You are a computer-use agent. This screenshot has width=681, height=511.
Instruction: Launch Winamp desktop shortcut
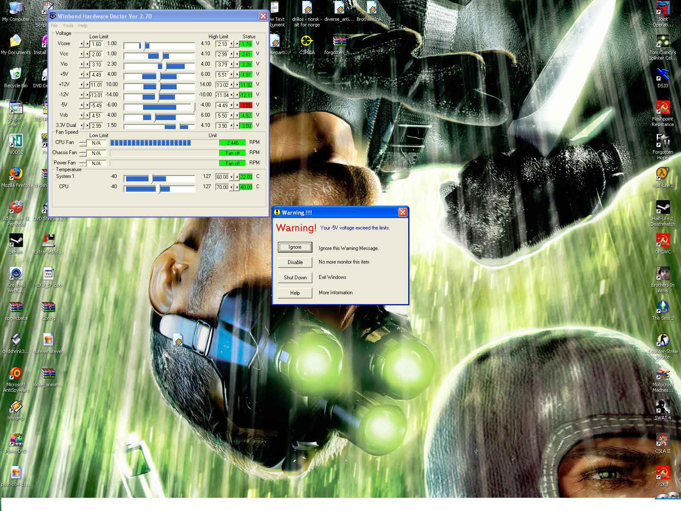click(x=16, y=410)
